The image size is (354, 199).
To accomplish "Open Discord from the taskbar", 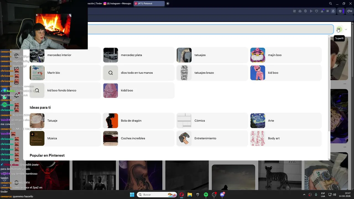I will point(222,195).
